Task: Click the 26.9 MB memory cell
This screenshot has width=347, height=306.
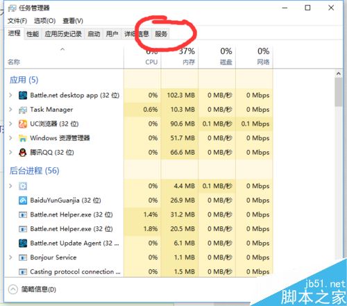Action: [x=180, y=201]
